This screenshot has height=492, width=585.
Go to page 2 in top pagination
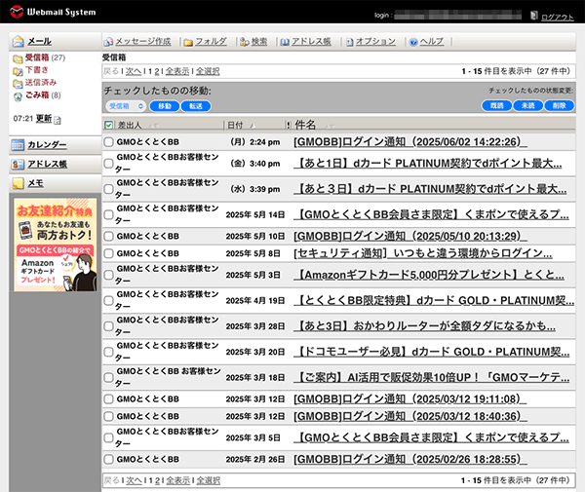157,71
